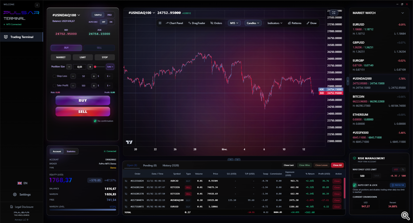Decrease the Stop Loss value
This screenshot has height=223, width=413.
(x=73, y=76)
